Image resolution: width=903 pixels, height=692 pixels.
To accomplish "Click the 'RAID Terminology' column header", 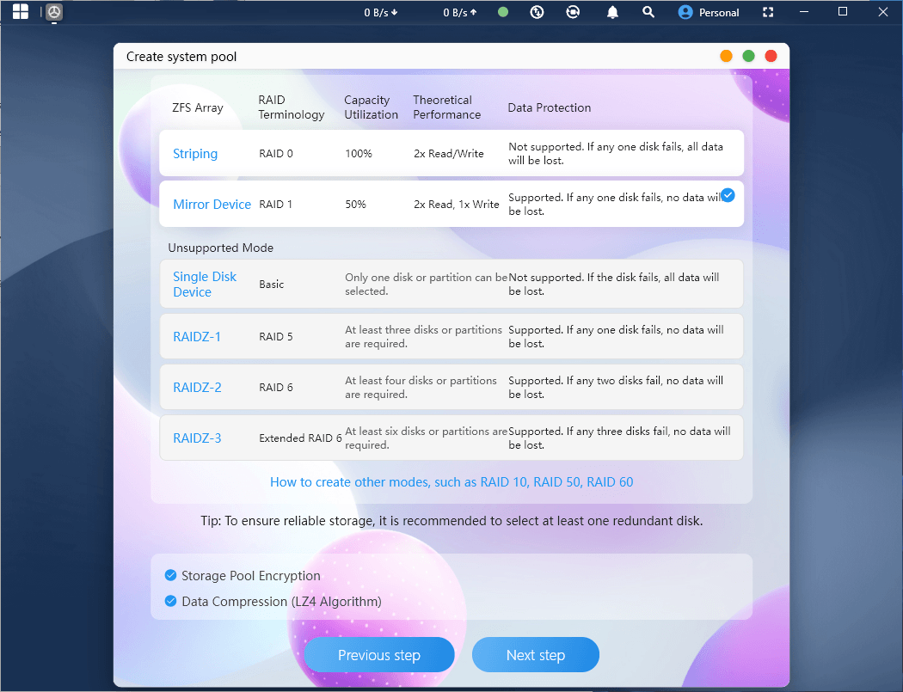I will click(292, 107).
